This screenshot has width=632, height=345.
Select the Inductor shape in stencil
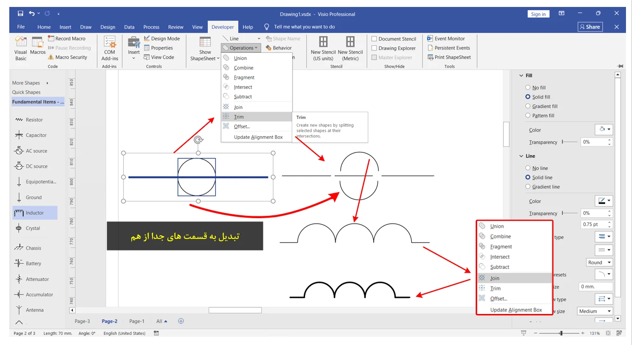coord(35,213)
